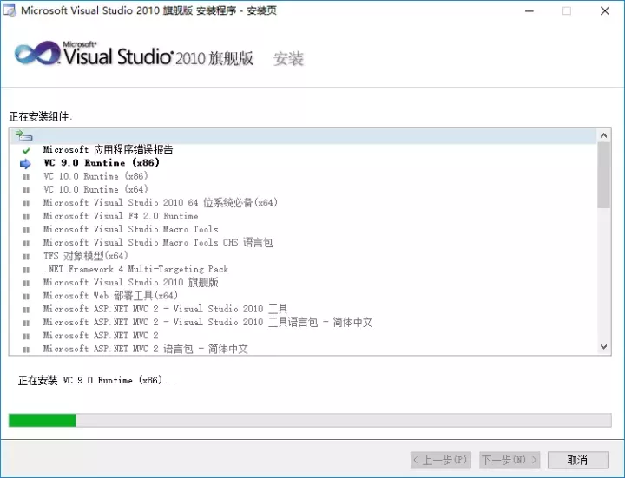The width and height of the screenshot is (625, 478).
Task: Click the scroll down arrow of component list
Action: [603, 347]
